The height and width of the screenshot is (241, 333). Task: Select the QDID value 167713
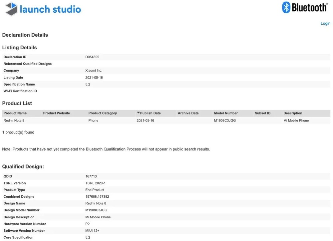91,176
